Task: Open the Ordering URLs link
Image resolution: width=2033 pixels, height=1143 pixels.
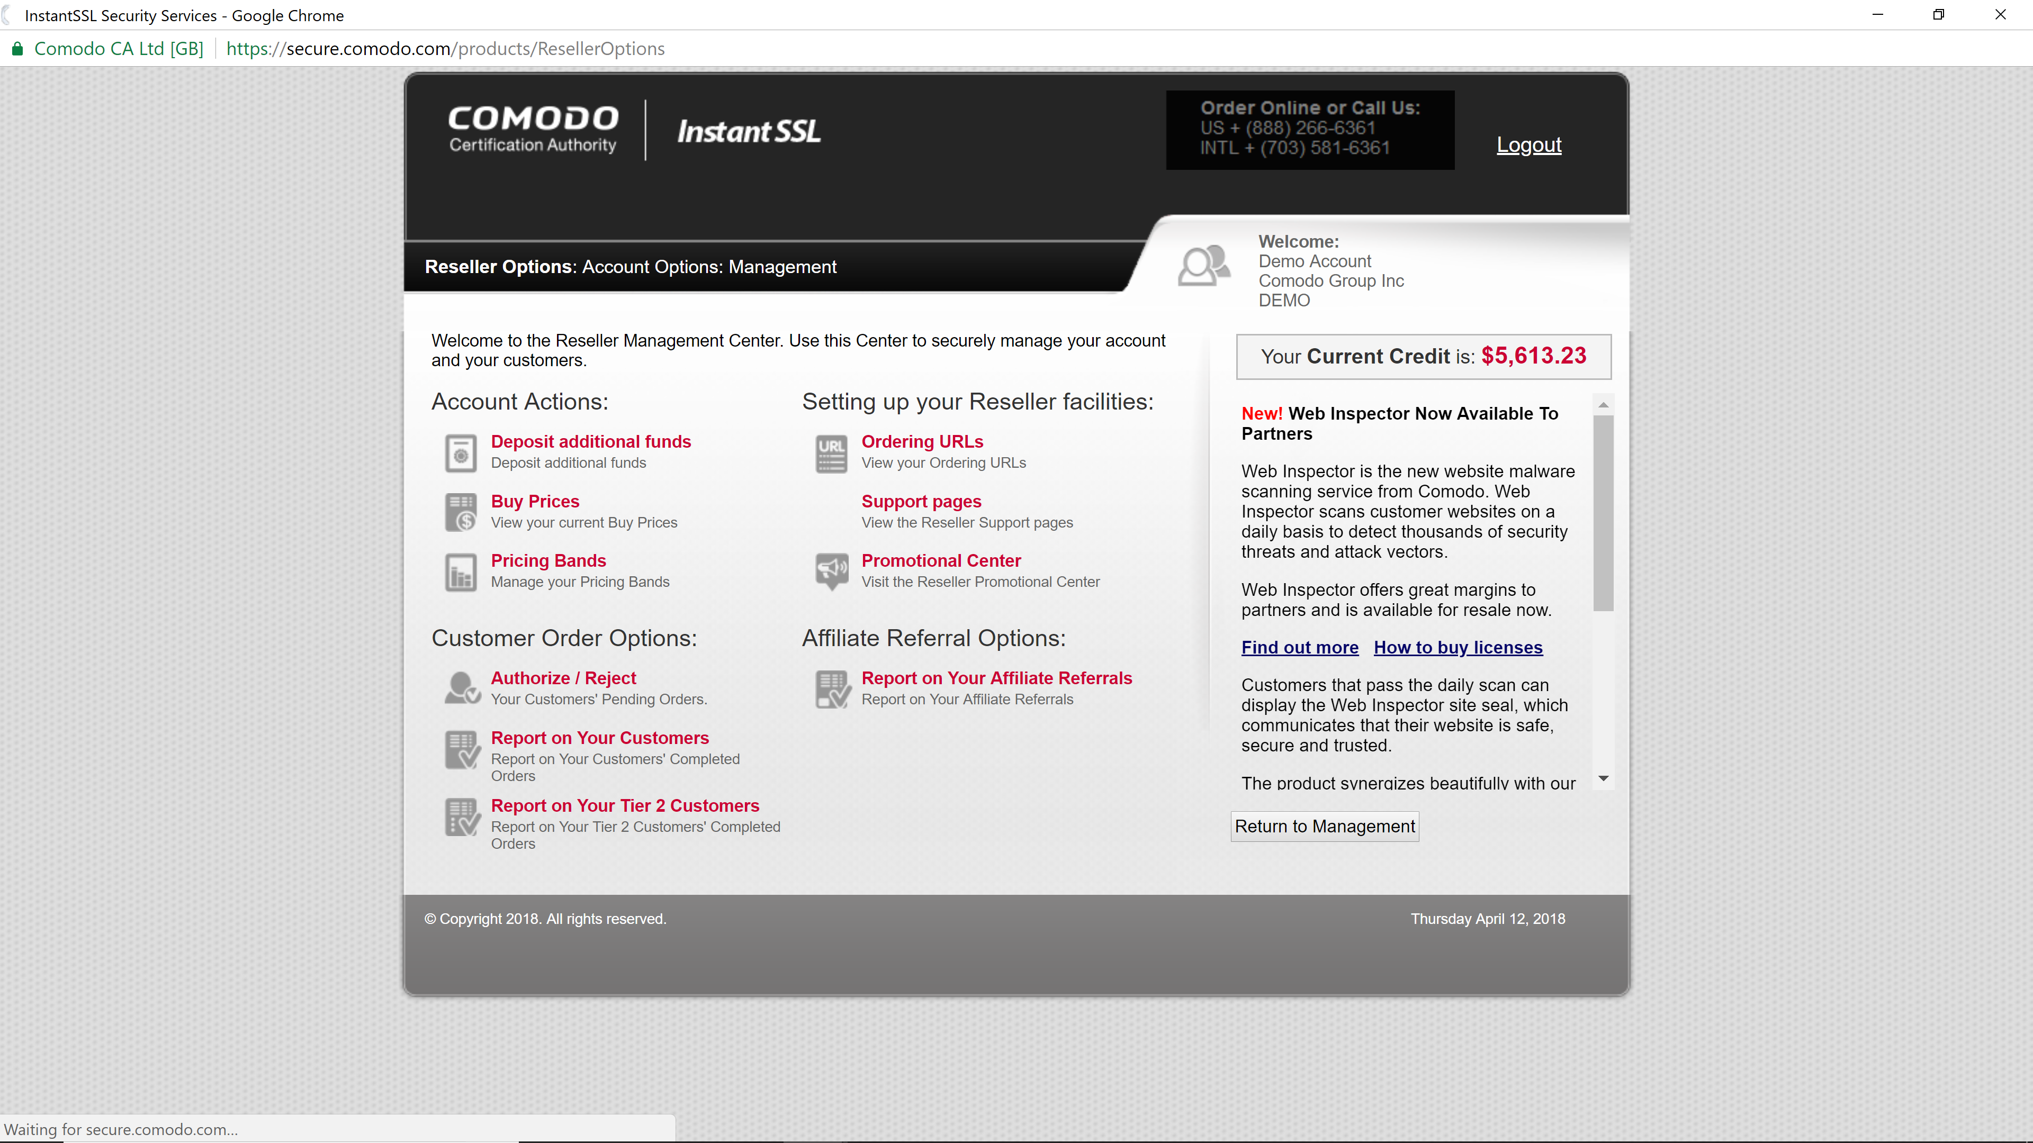Action: coord(922,442)
